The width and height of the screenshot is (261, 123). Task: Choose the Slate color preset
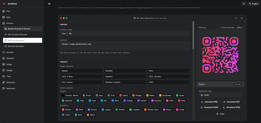pos(87,95)
